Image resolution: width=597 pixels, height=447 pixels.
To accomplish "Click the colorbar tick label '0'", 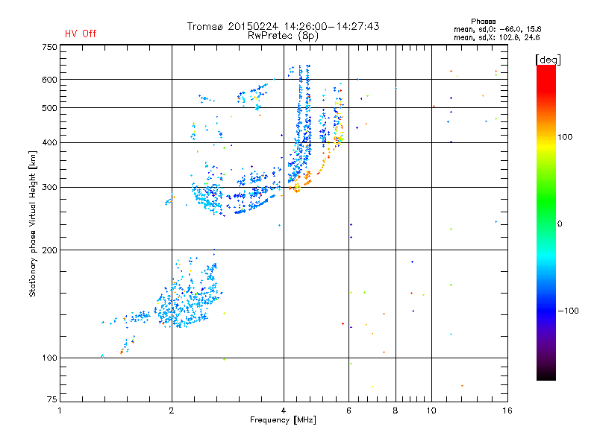I will [560, 223].
